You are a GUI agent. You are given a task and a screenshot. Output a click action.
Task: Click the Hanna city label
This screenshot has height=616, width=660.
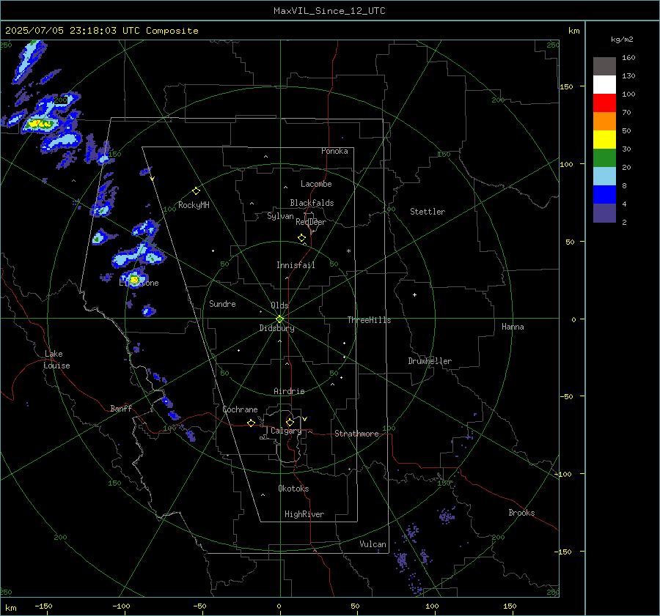pyautogui.click(x=513, y=327)
